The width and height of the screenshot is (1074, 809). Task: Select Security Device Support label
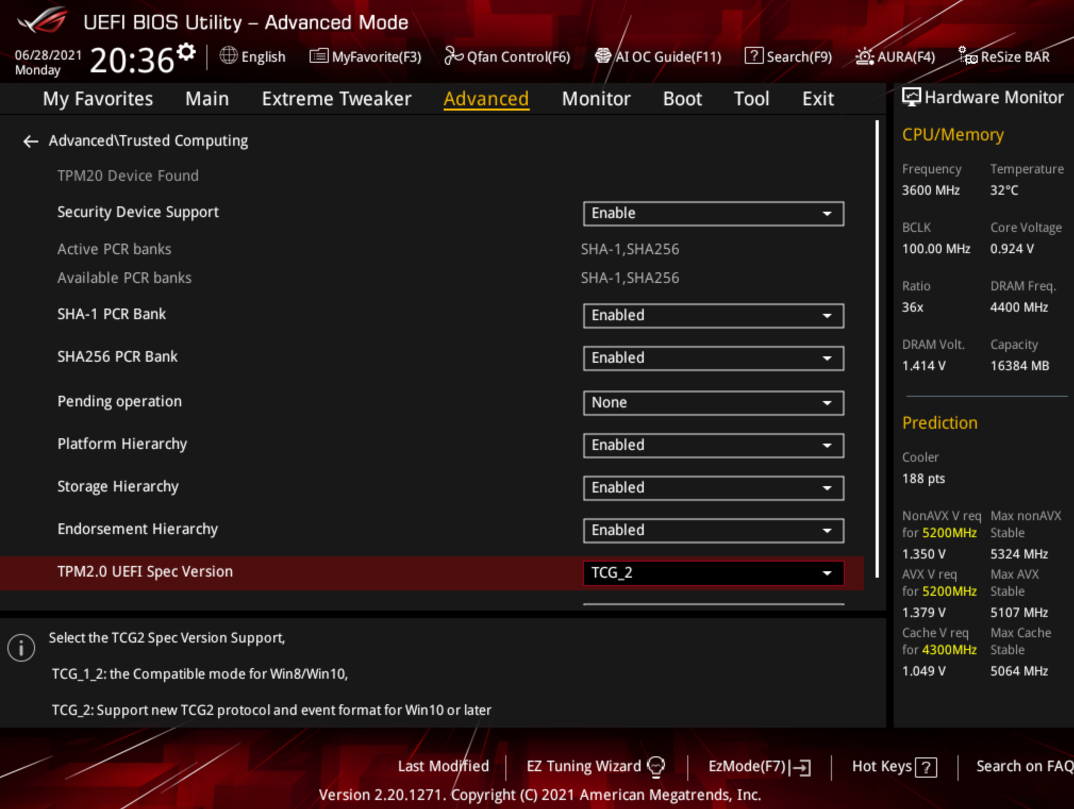coord(138,212)
